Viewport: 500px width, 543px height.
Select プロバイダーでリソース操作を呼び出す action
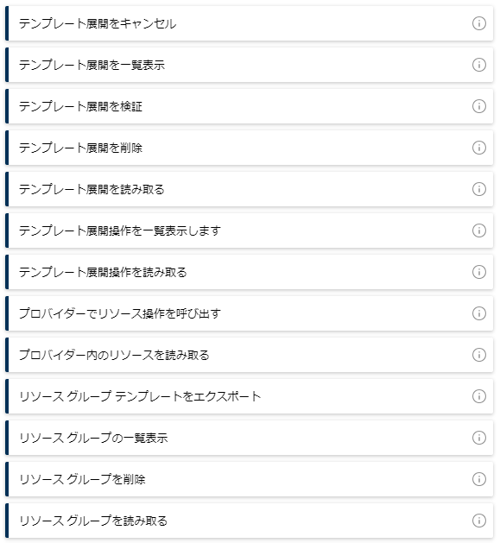click(249, 313)
